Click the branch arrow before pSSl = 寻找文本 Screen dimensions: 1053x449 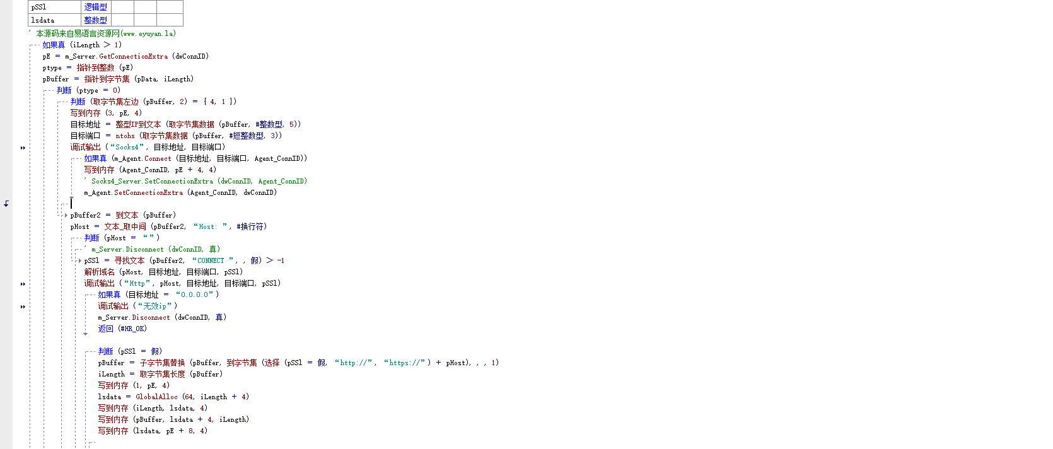(x=79, y=260)
